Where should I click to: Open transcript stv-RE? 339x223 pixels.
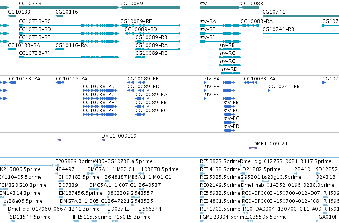(208, 29)
